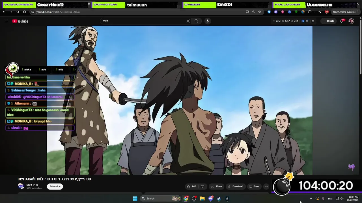This screenshot has width=362, height=203.
Task: Open File Explorer from taskbar
Action: point(202,198)
